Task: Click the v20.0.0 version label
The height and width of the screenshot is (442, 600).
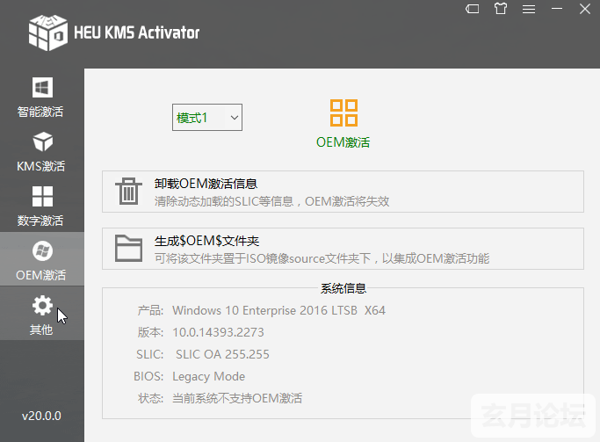Action: (41, 416)
